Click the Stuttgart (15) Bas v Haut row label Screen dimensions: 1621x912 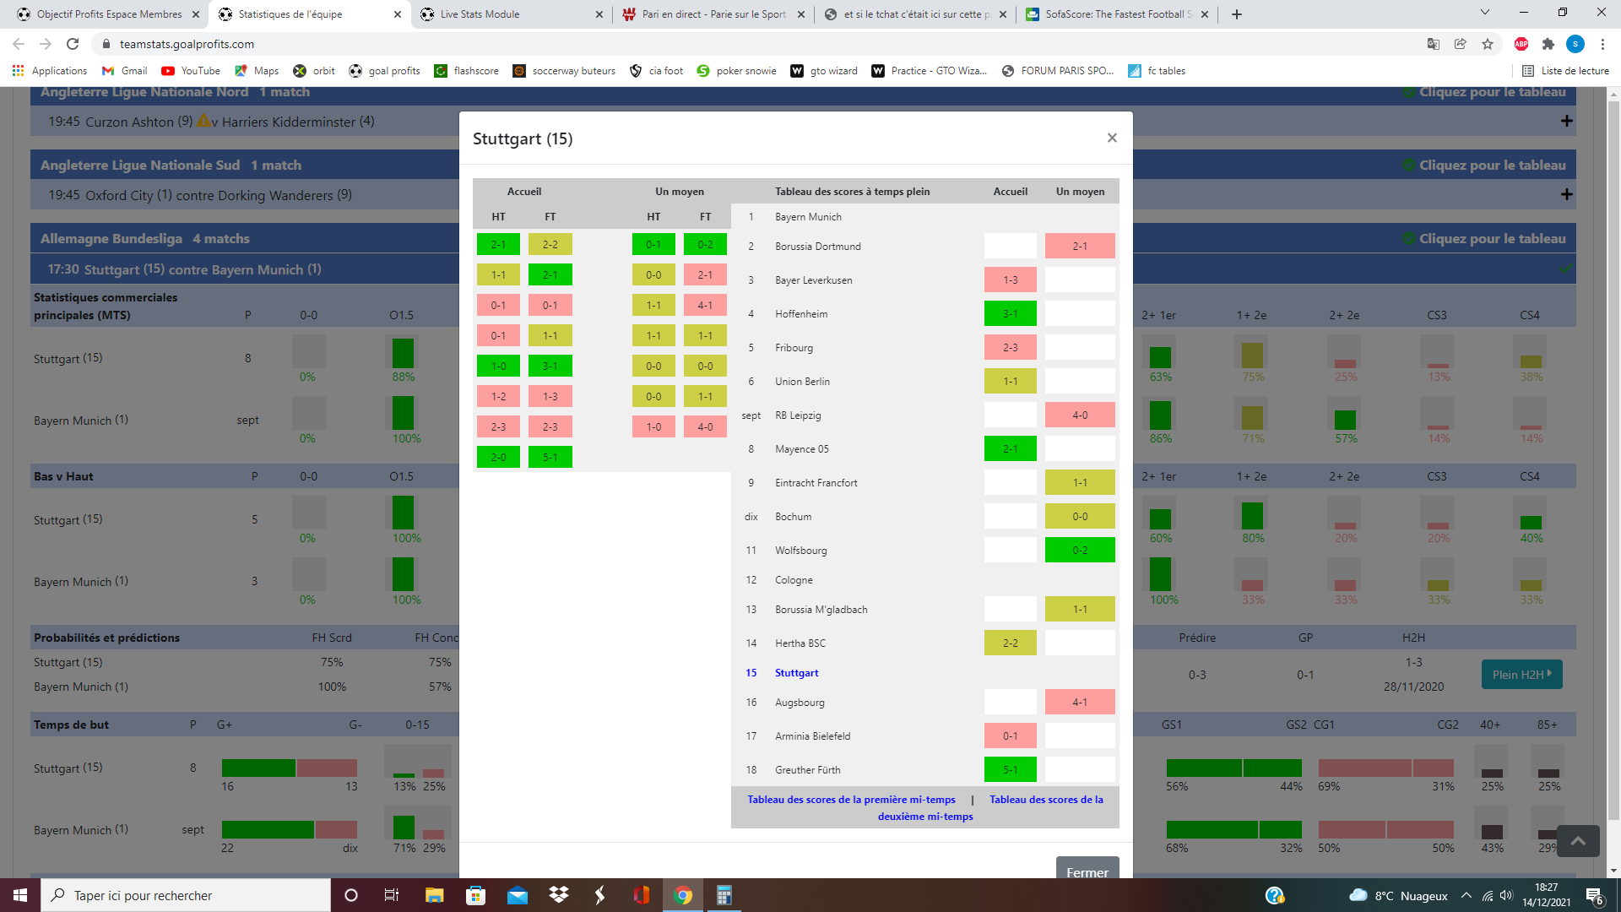68,519
